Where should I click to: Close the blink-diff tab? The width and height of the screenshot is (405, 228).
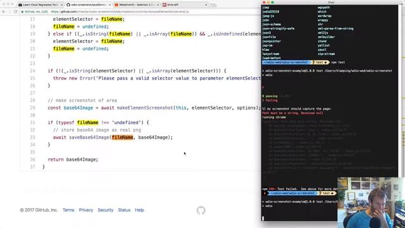point(206,5)
